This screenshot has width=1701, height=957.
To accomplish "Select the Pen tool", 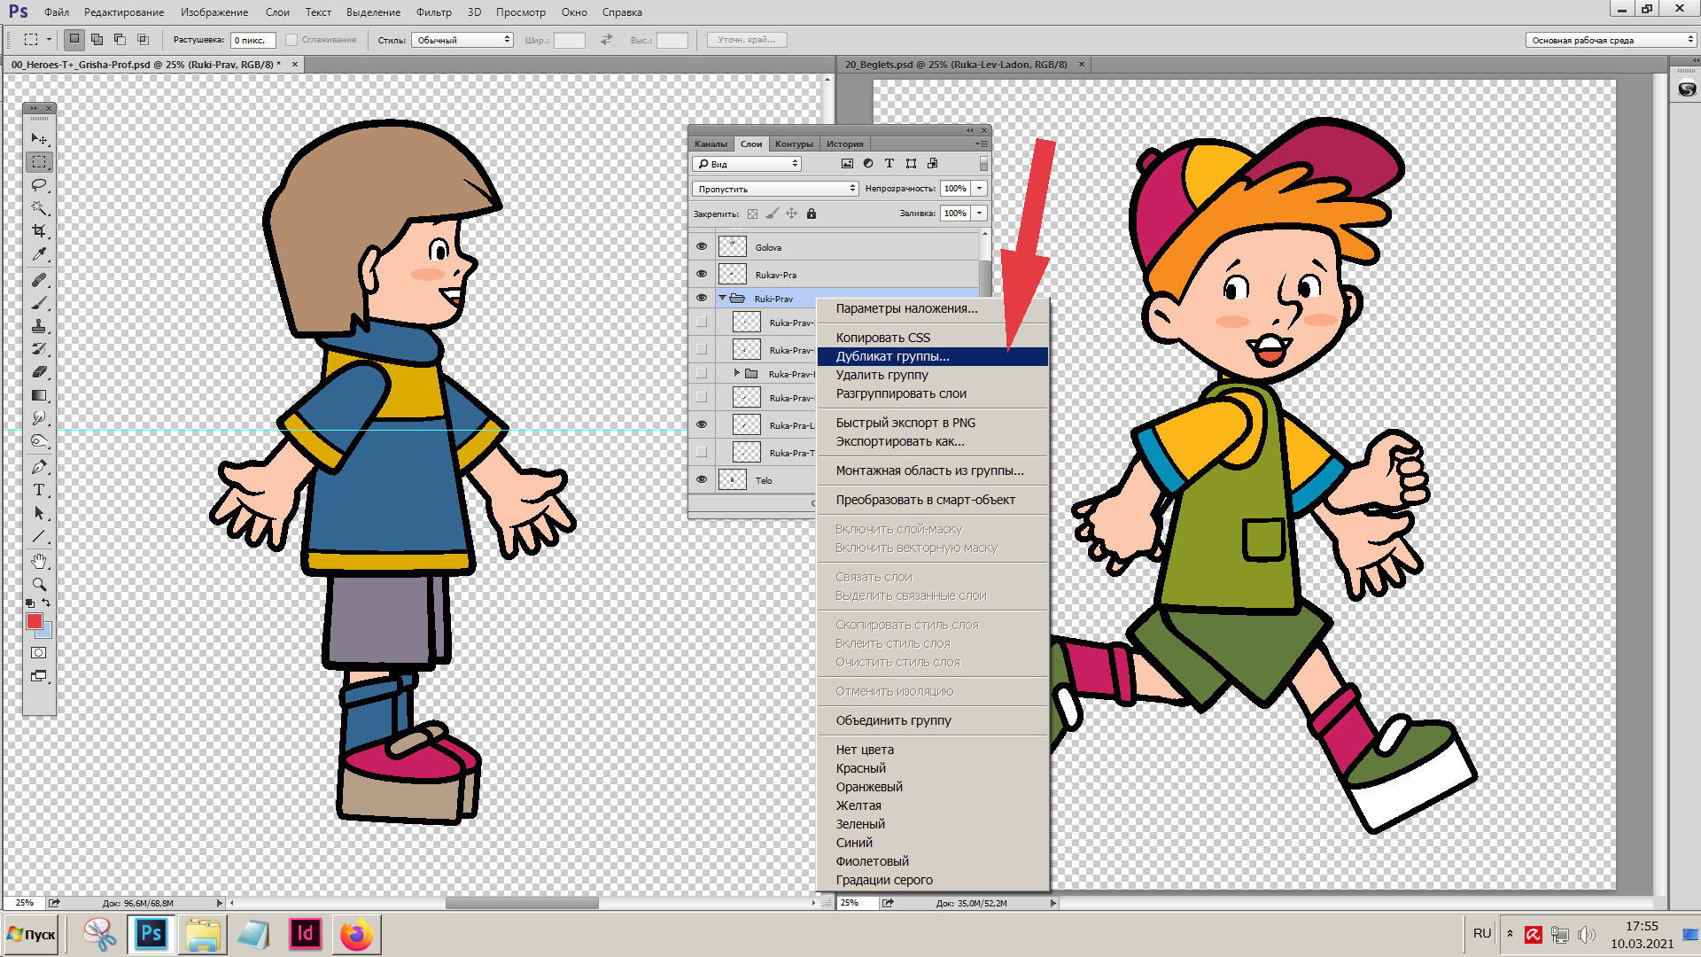I will (39, 467).
